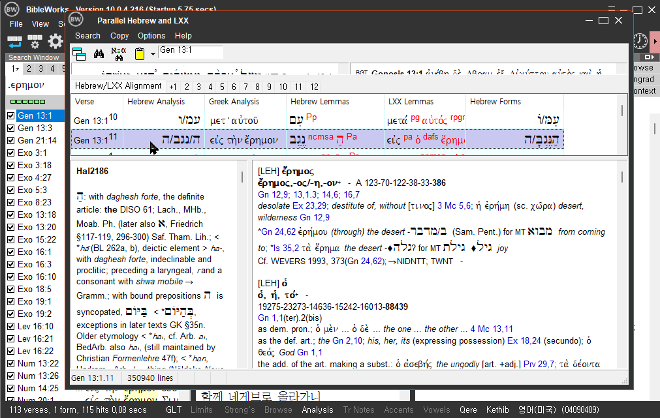The image size is (660, 418).
Task: Toggle the Num 14:25 checkbox
Action: (11, 388)
